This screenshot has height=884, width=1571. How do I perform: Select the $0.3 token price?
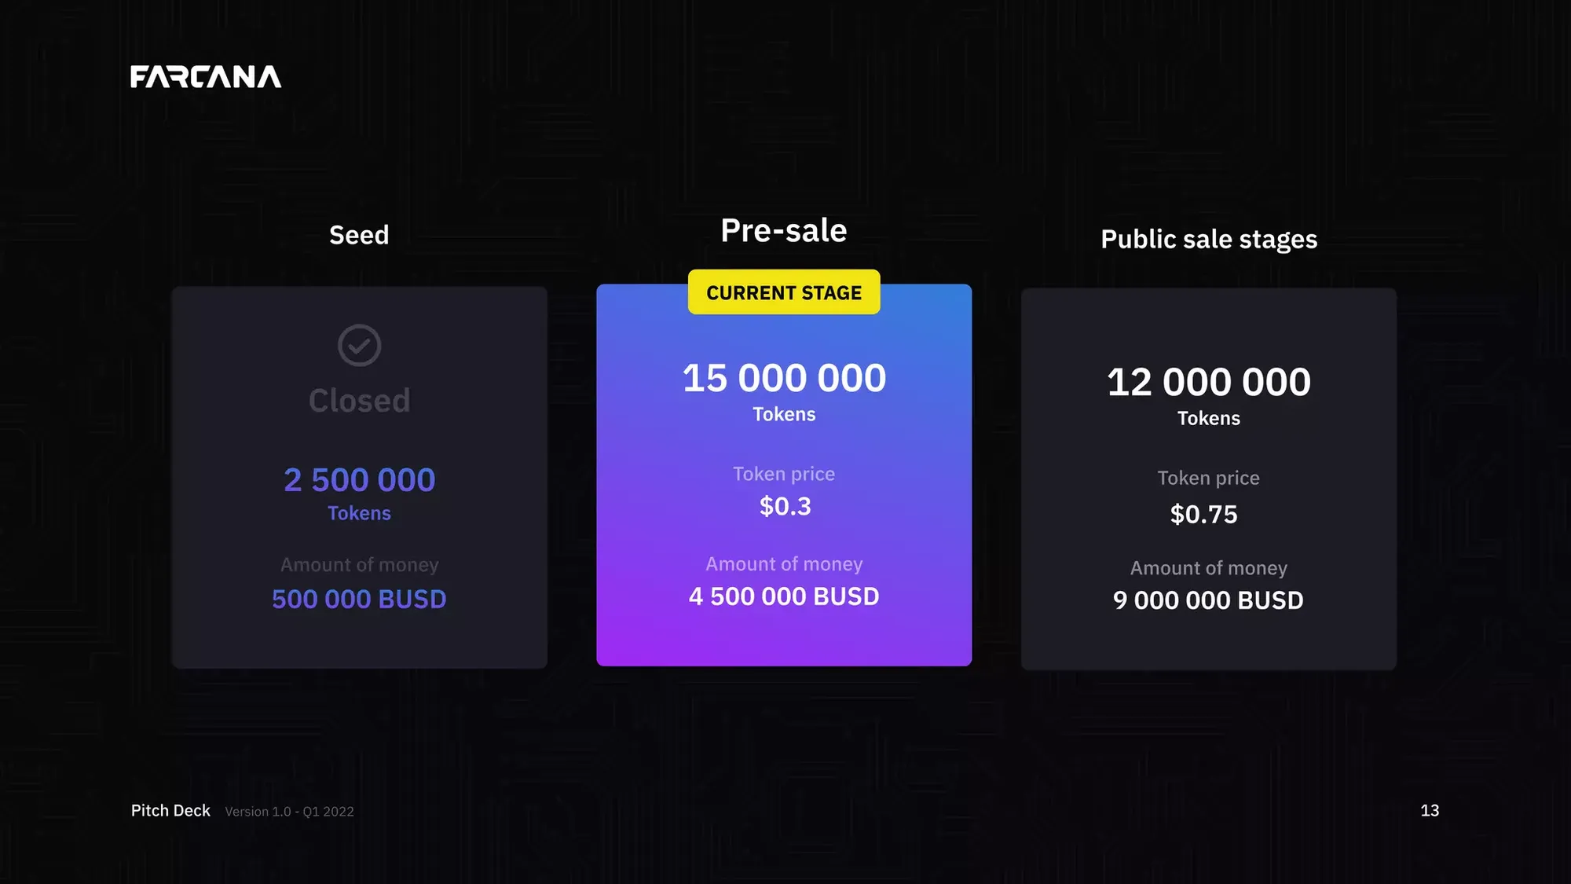click(785, 506)
